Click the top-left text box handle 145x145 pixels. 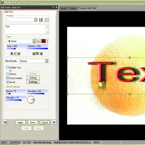click(67, 58)
